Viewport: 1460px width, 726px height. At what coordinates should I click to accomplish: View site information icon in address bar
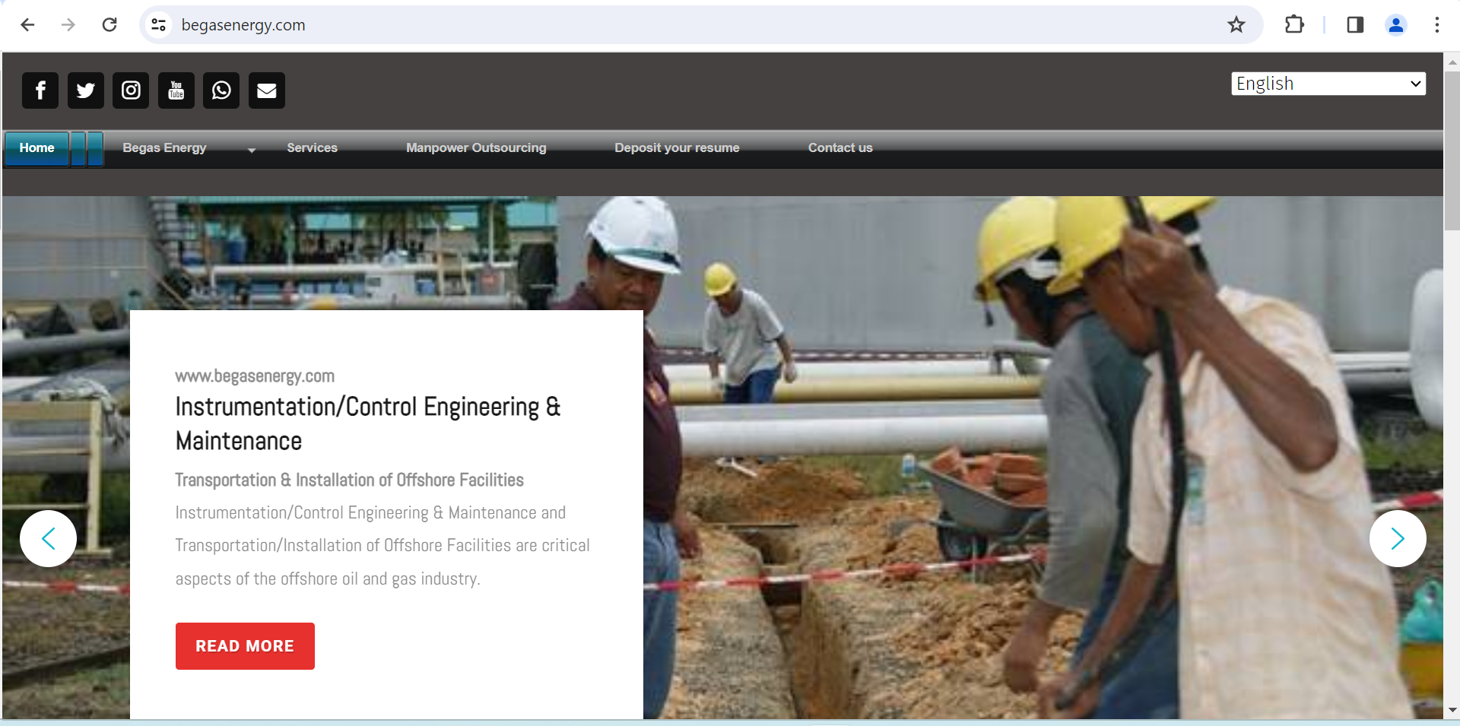158,25
